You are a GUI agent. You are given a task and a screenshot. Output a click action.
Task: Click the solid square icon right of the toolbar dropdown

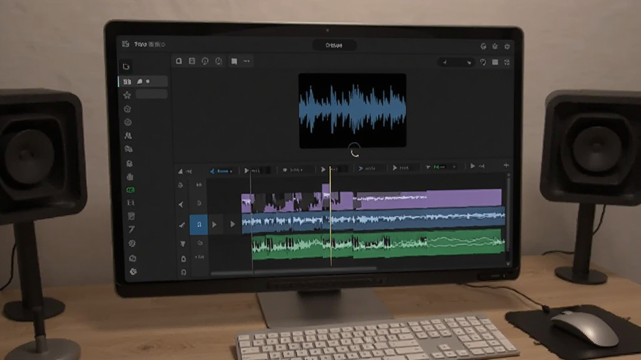click(495, 62)
